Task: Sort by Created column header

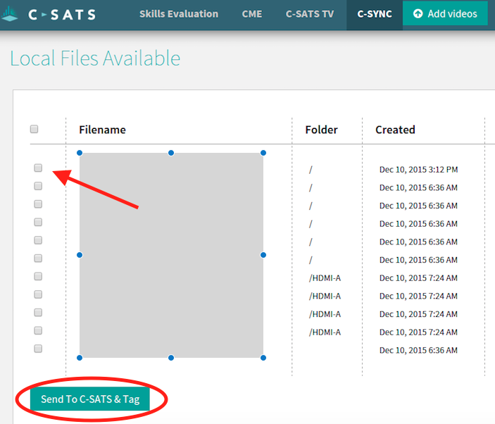Action: point(395,130)
